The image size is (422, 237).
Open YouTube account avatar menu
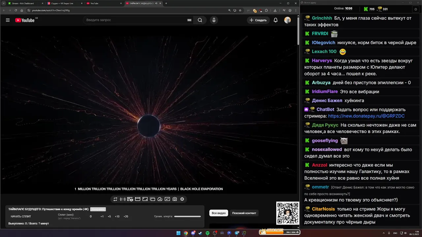pos(287,20)
